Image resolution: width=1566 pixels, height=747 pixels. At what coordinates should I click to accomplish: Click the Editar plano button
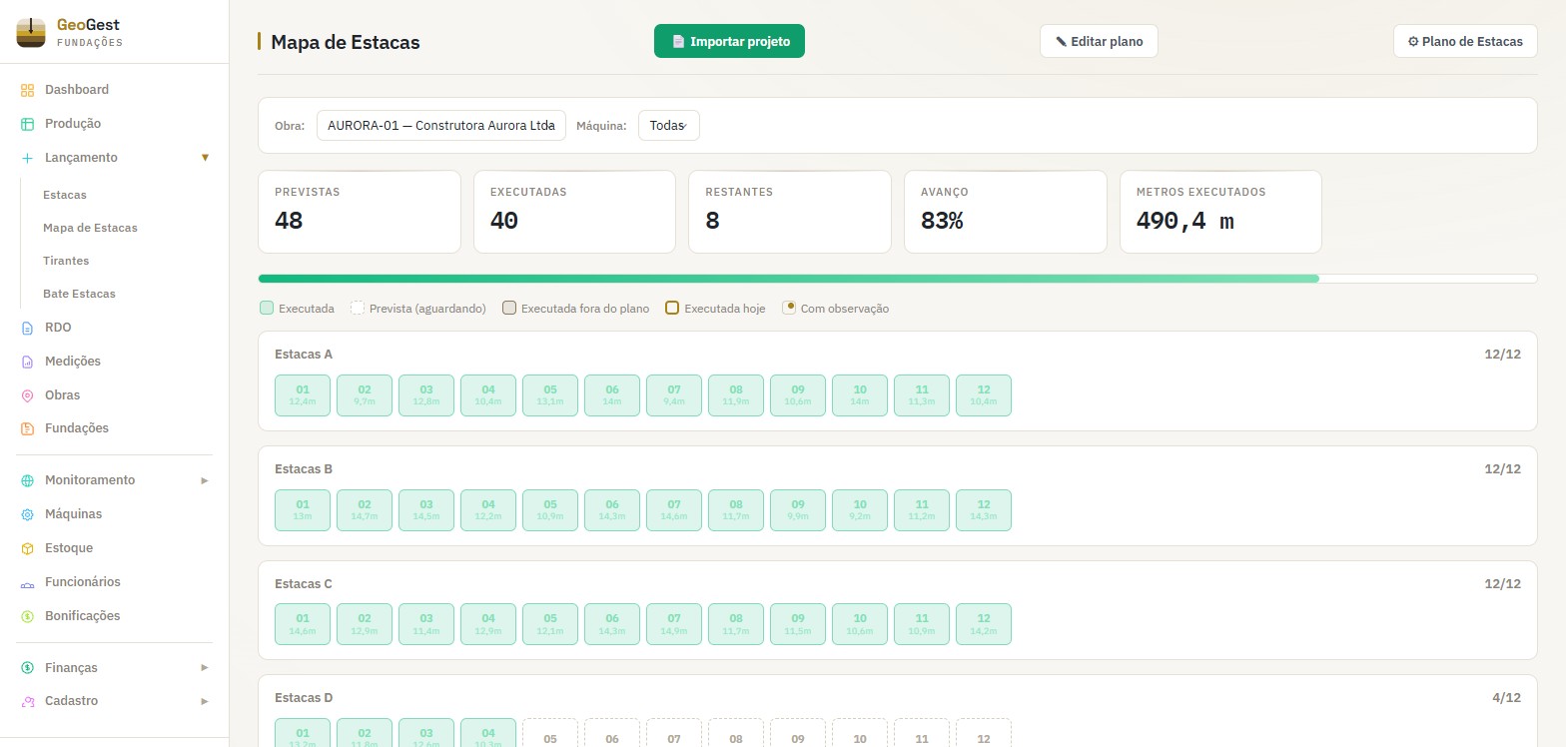(x=1099, y=42)
